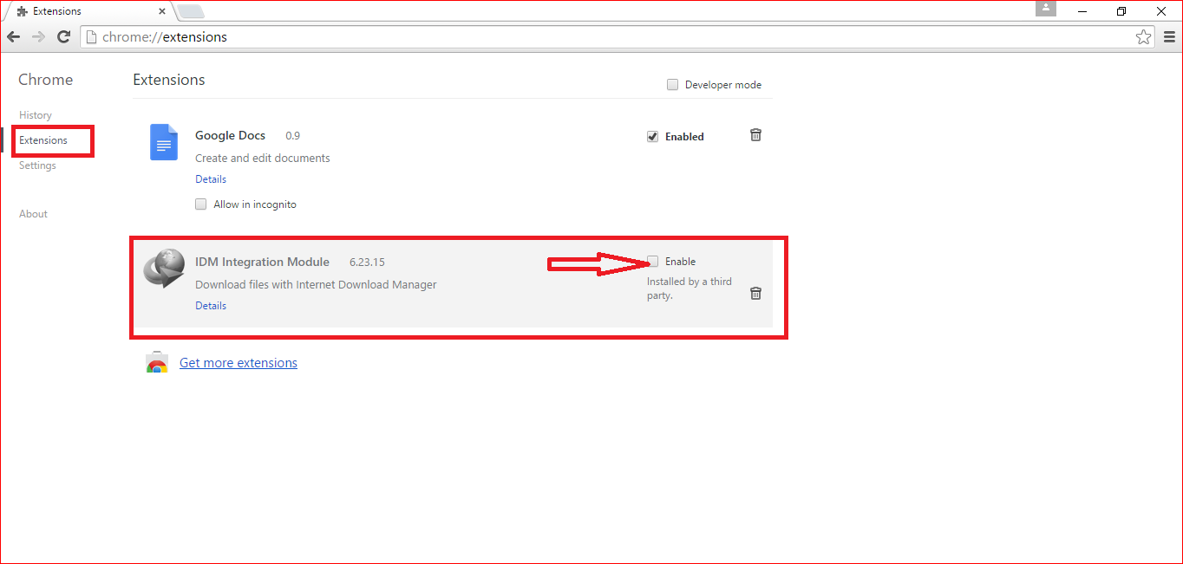Follow the Get more extensions link
The width and height of the screenshot is (1183, 564).
239,363
